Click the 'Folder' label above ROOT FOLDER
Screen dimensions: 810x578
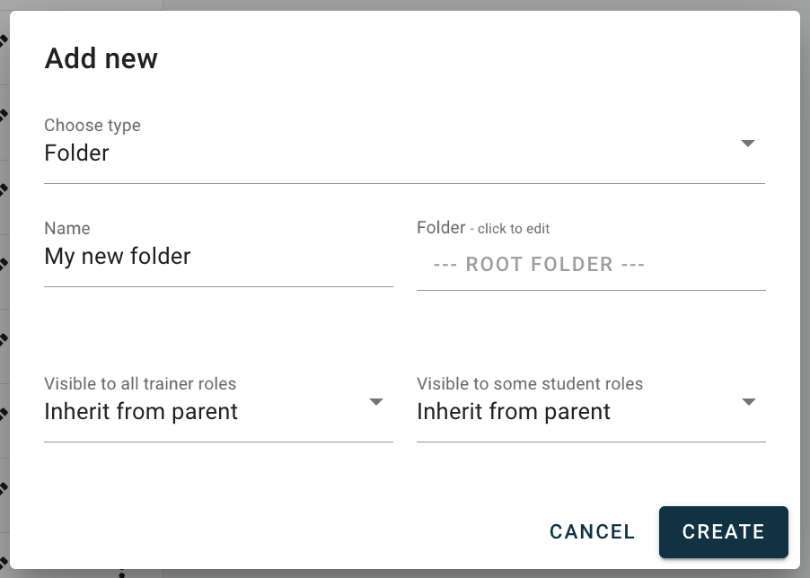click(x=441, y=228)
